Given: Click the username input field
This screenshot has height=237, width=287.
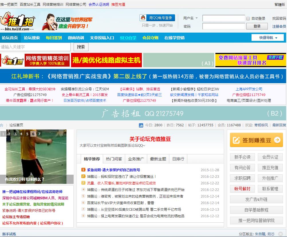Looking at the screenshot, I should (x=224, y=18).
